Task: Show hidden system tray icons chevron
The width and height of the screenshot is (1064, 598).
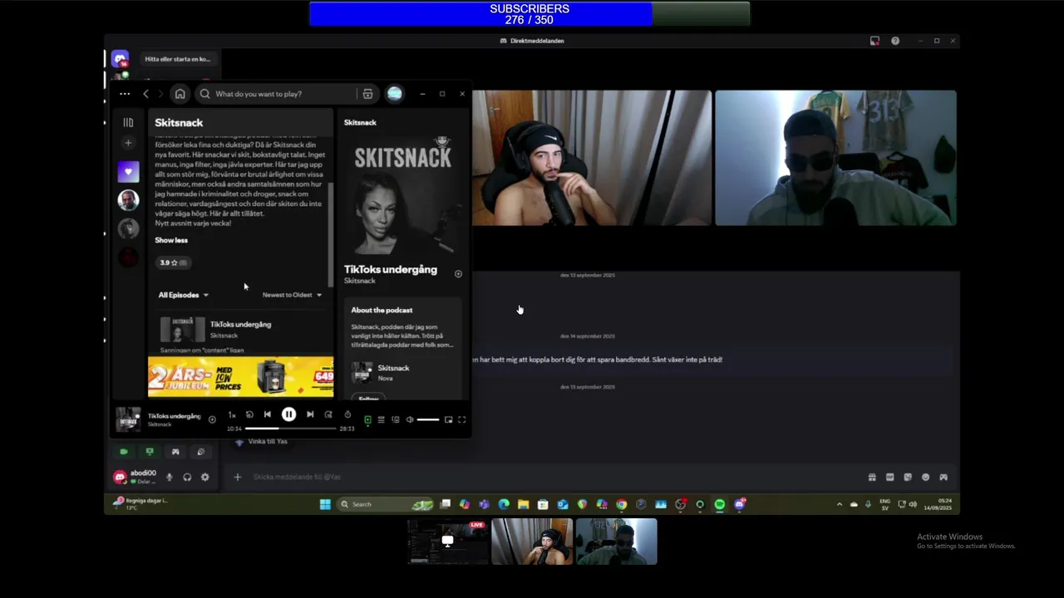Action: [839, 504]
